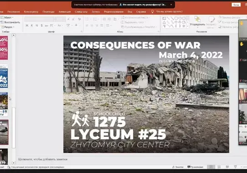Screen dimensions: 247x173
Task: Click the Восстановить reset button
Action: pyautogui.click(x=10, y=22)
